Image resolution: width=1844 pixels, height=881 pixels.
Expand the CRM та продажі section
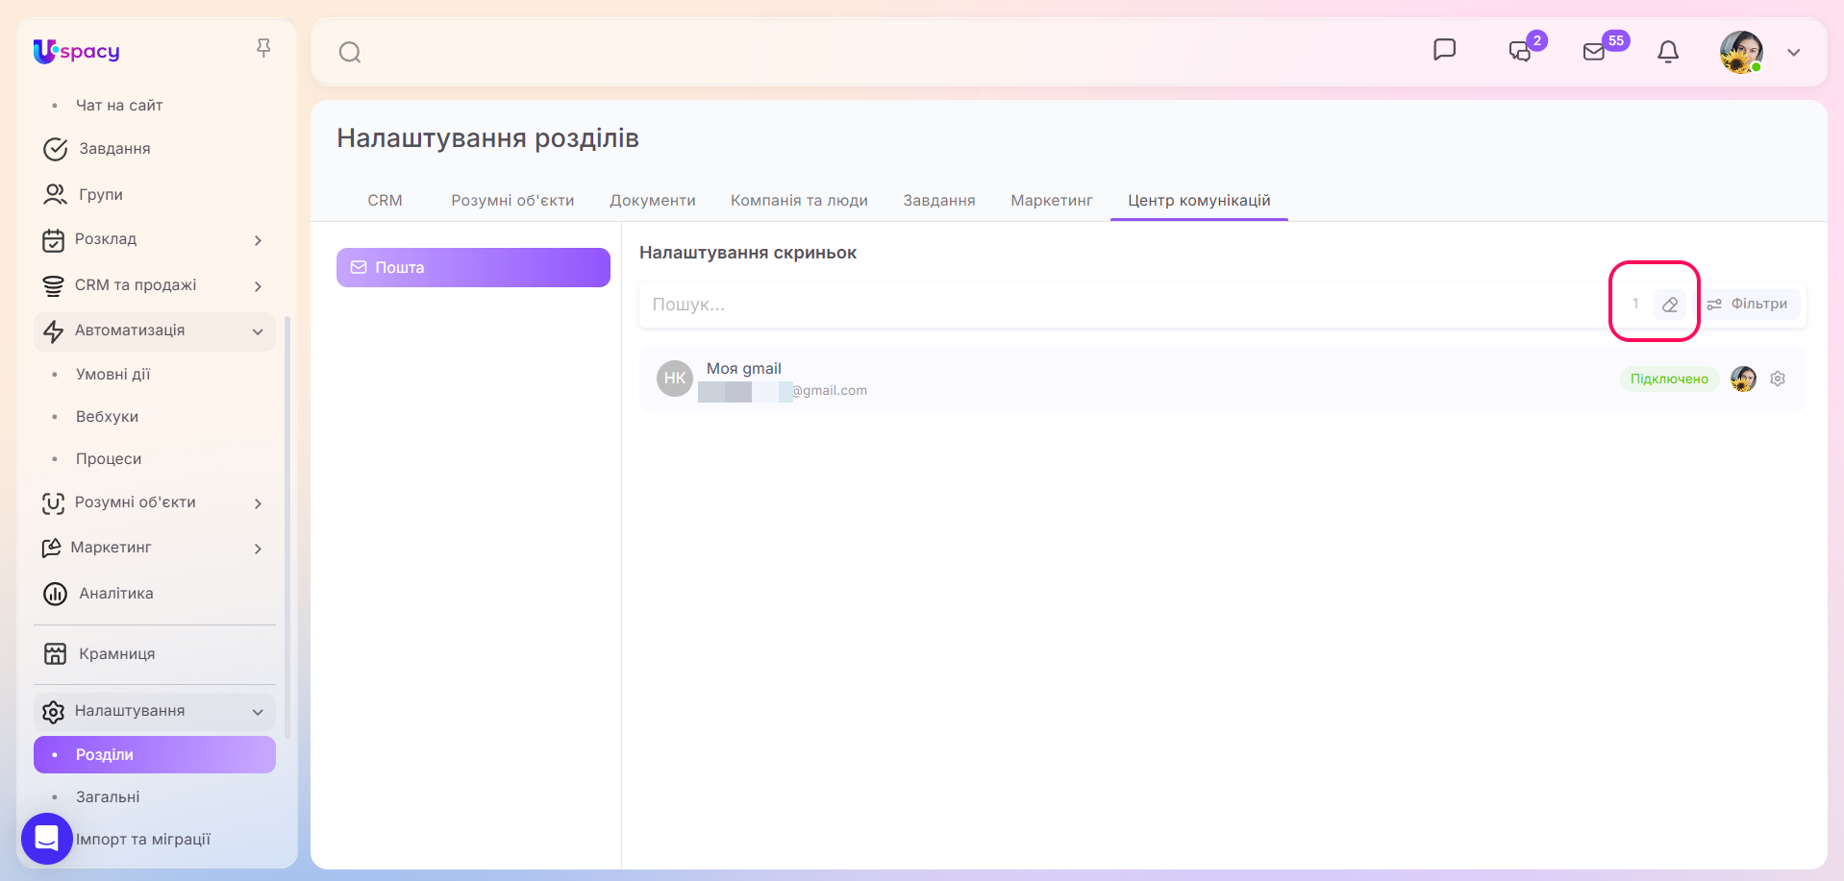click(x=258, y=286)
